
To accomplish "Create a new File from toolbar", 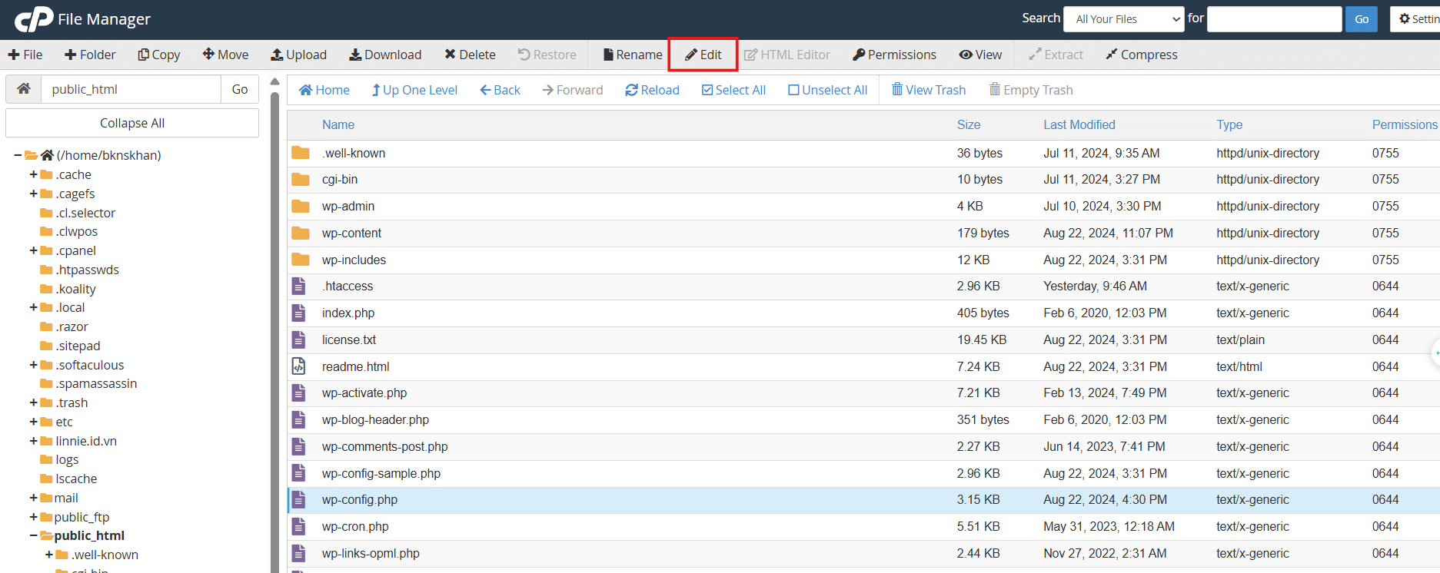I will [25, 55].
